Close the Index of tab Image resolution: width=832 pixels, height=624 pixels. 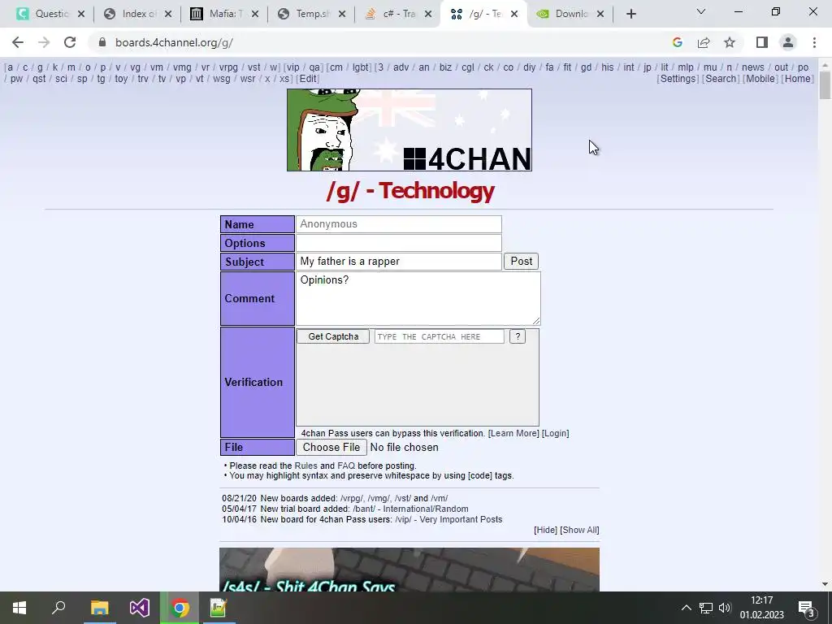[x=168, y=14]
